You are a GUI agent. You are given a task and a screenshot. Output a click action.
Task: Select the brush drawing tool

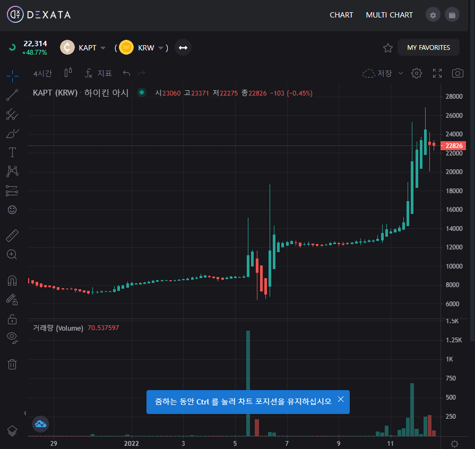click(x=12, y=133)
